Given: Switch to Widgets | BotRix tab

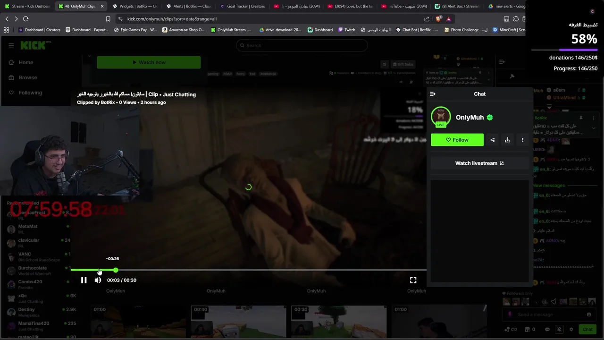Looking at the screenshot, I should click(x=135, y=6).
